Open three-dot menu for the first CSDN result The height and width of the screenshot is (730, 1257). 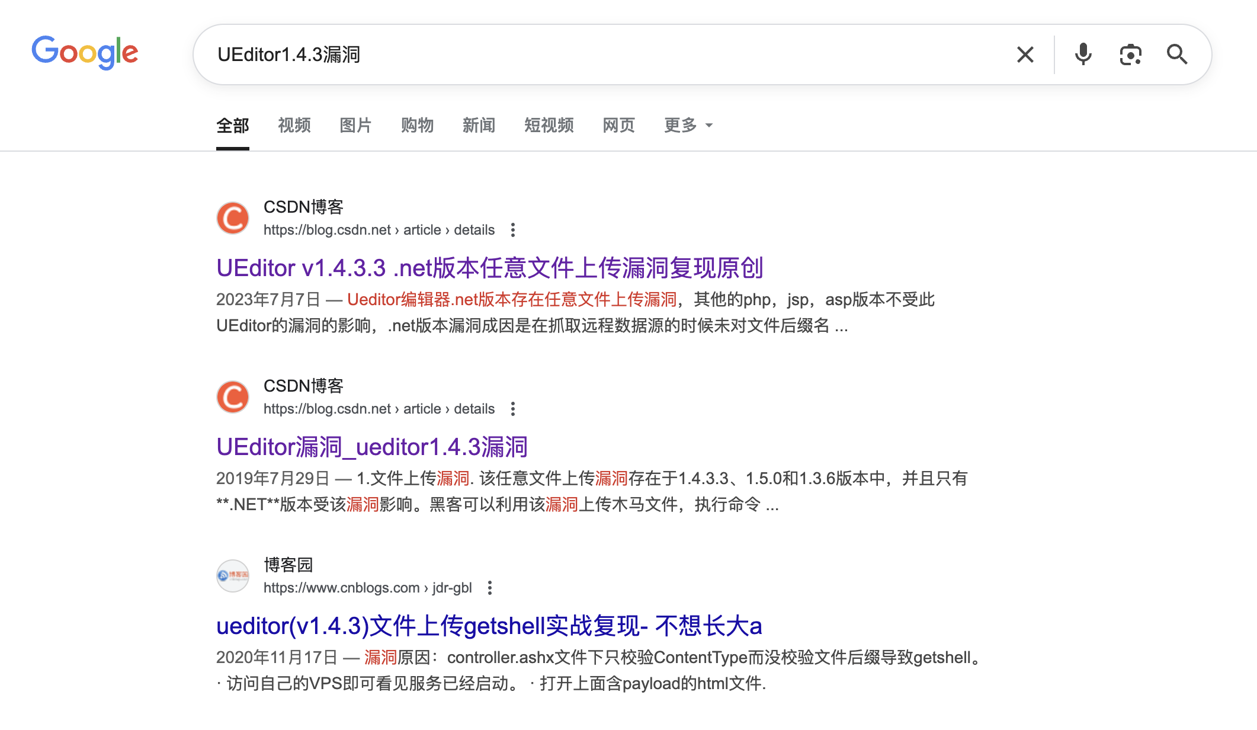pyautogui.click(x=513, y=230)
